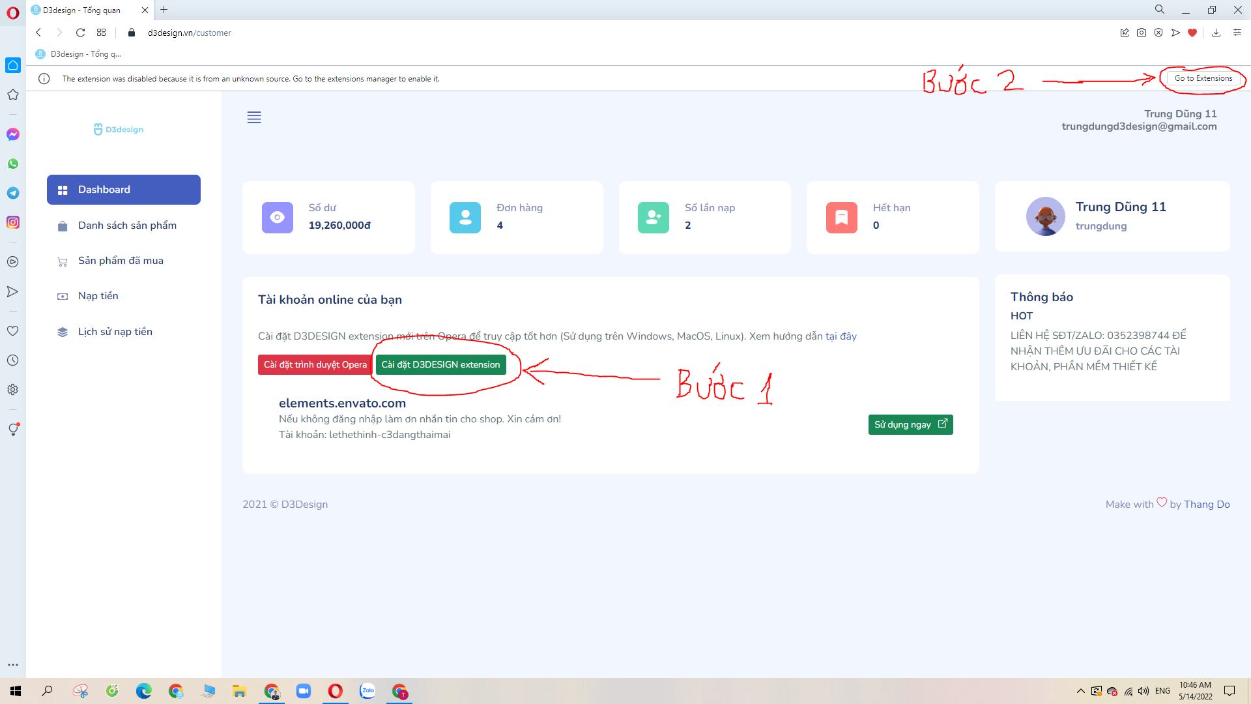Screen dimensions: 1251x704
Task: Open search tabs magnifier icon
Action: click(1160, 10)
